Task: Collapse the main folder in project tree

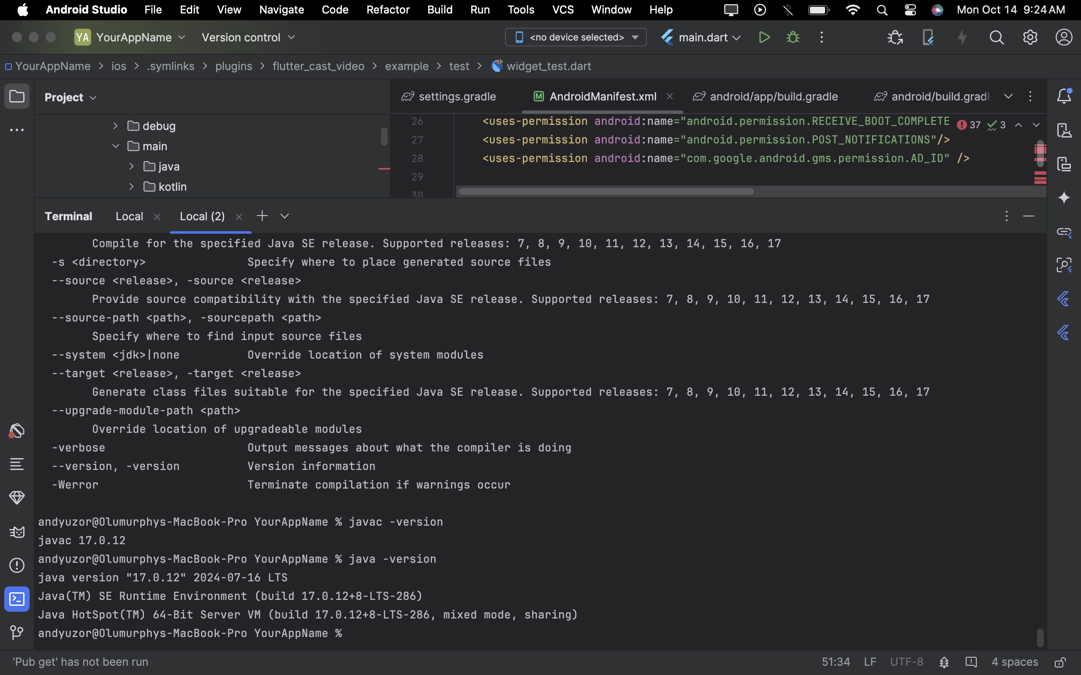Action: [x=115, y=146]
